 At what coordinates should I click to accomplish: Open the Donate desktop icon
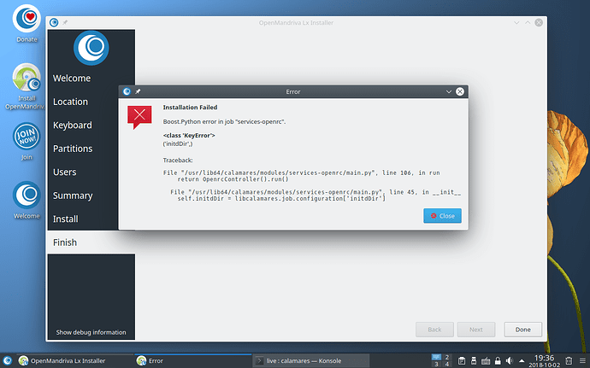[x=27, y=22]
